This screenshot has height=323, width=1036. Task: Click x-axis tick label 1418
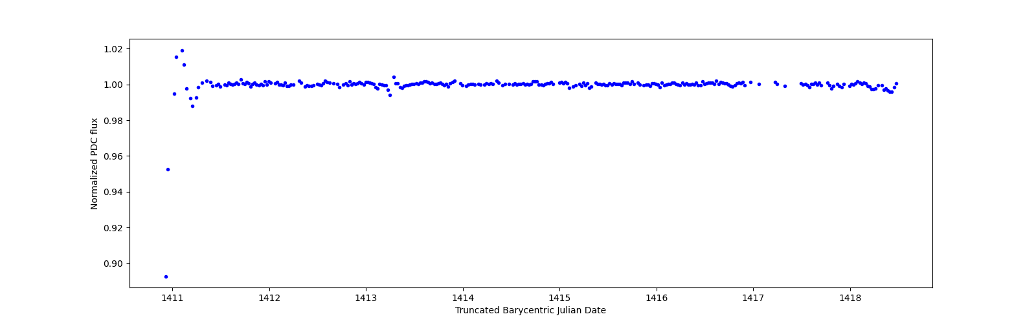point(850,298)
